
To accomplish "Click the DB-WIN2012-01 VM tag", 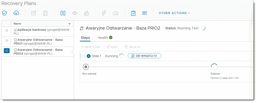I will [145, 56].
